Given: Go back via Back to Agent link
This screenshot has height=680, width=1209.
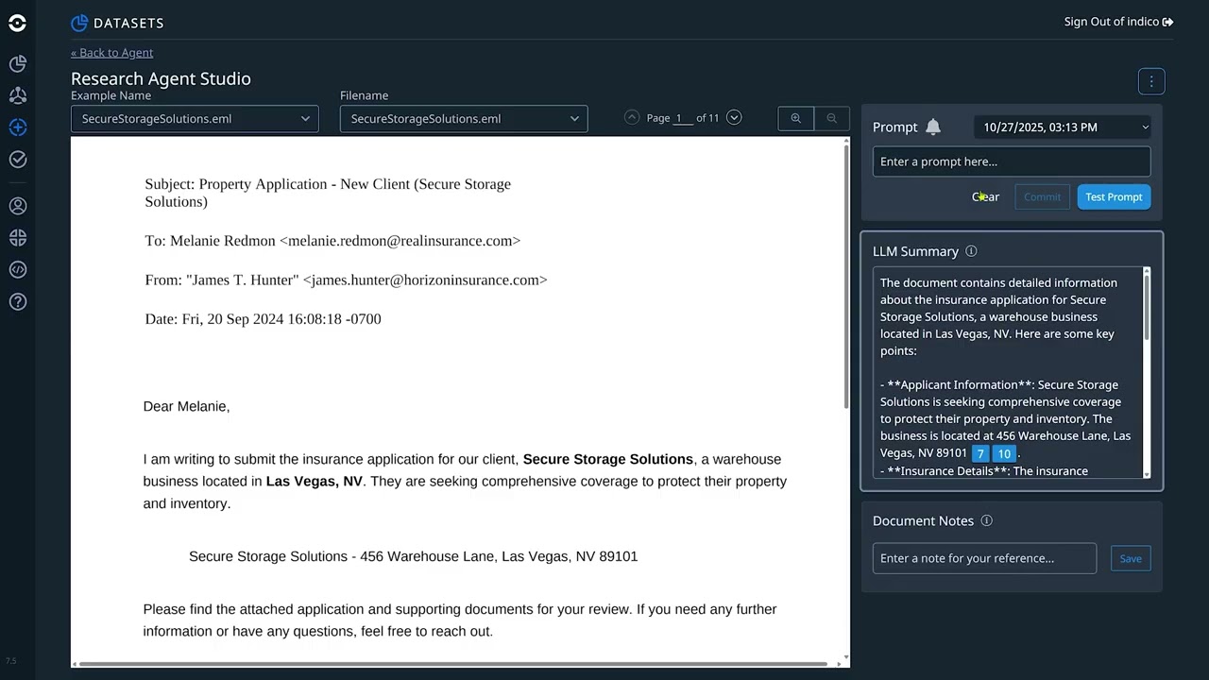Looking at the screenshot, I should 111,53.
